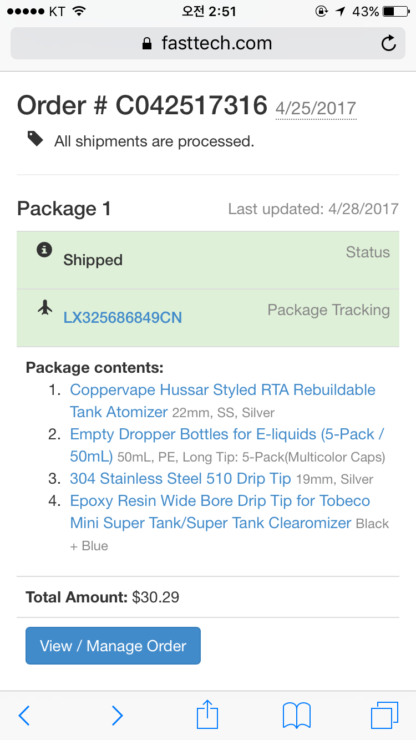Tap the tag icon near shipments processed
Screen dimensions: 416x740
(x=35, y=139)
